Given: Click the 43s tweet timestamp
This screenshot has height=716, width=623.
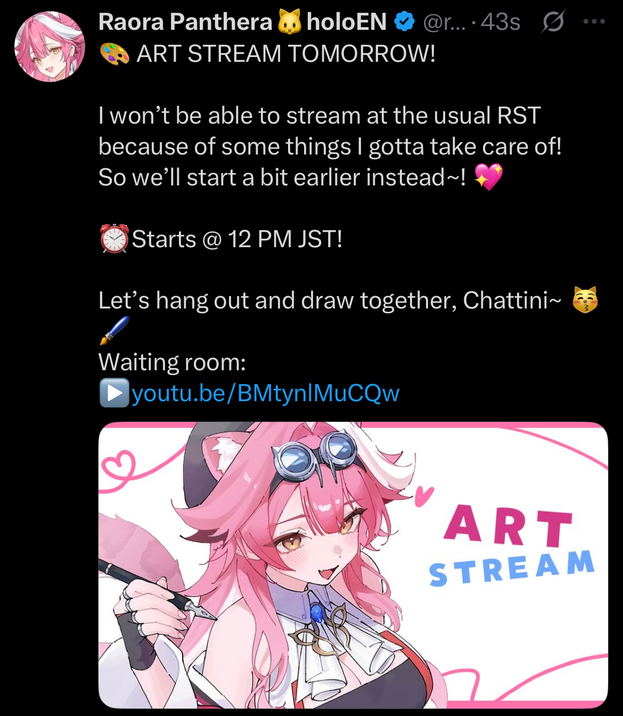Looking at the screenshot, I should tap(500, 22).
